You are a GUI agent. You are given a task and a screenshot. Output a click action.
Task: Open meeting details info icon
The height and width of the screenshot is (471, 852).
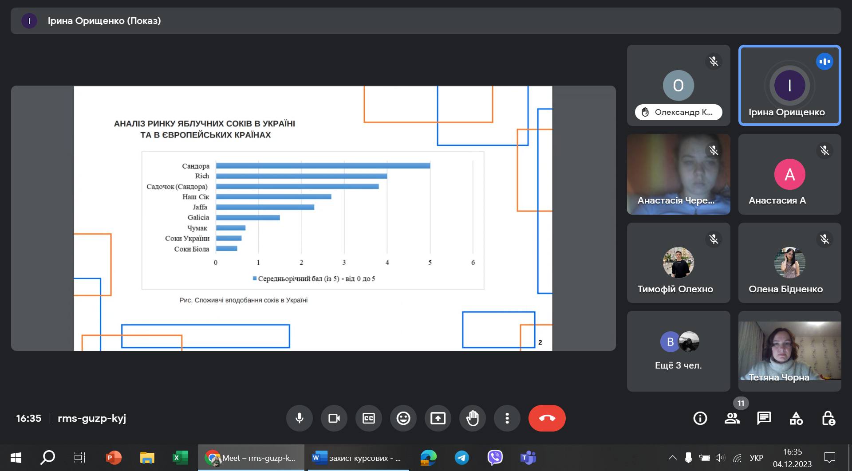pos(700,418)
